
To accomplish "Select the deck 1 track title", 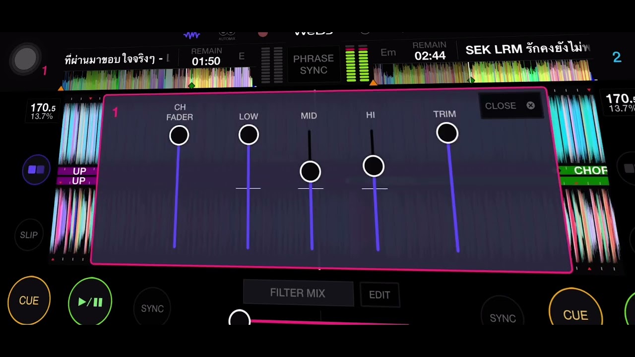I will (x=117, y=59).
